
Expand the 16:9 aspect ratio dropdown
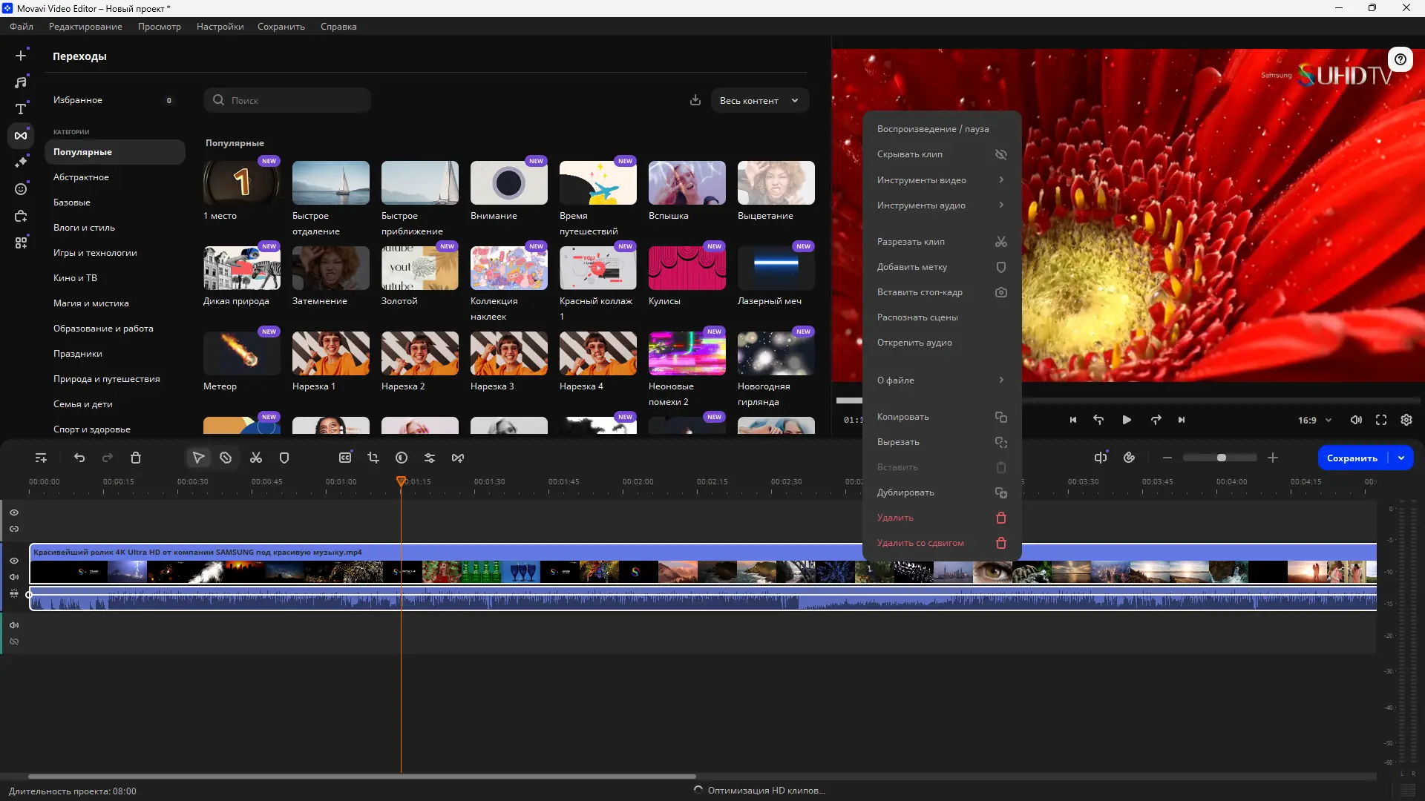(x=1314, y=421)
